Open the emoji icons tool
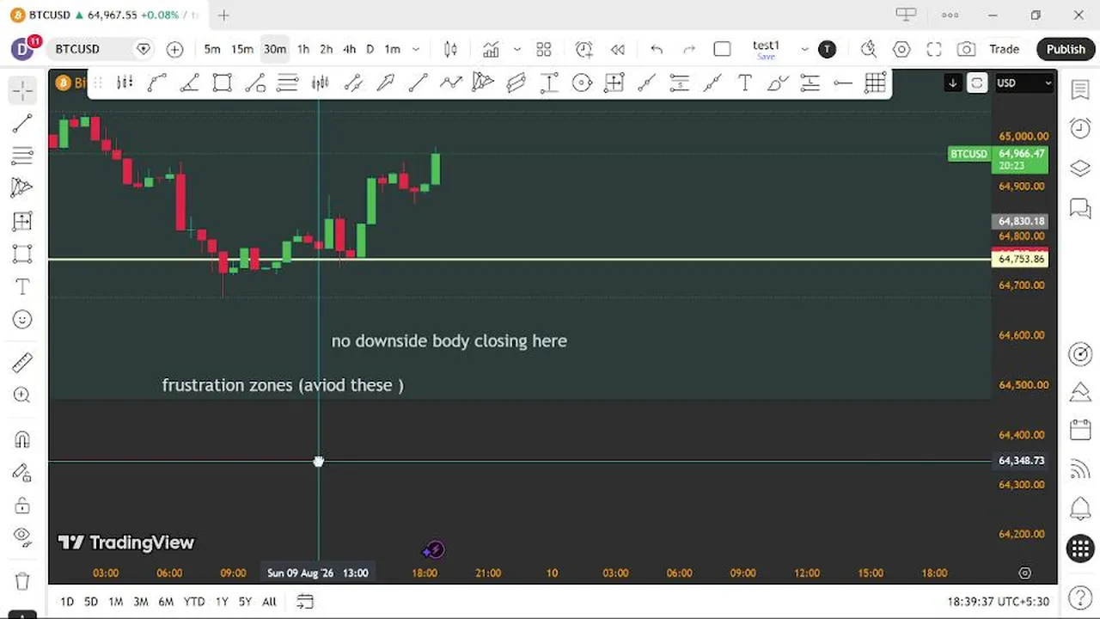Screen dimensions: 1100x619 tap(22, 320)
